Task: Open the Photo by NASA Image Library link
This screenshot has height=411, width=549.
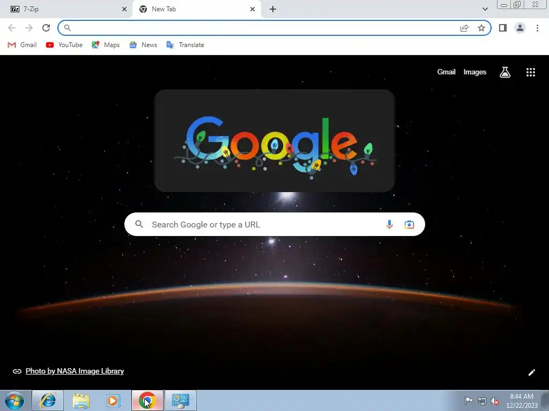Action: pos(75,371)
